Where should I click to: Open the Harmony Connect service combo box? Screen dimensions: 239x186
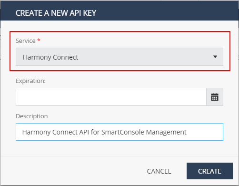(x=119, y=57)
